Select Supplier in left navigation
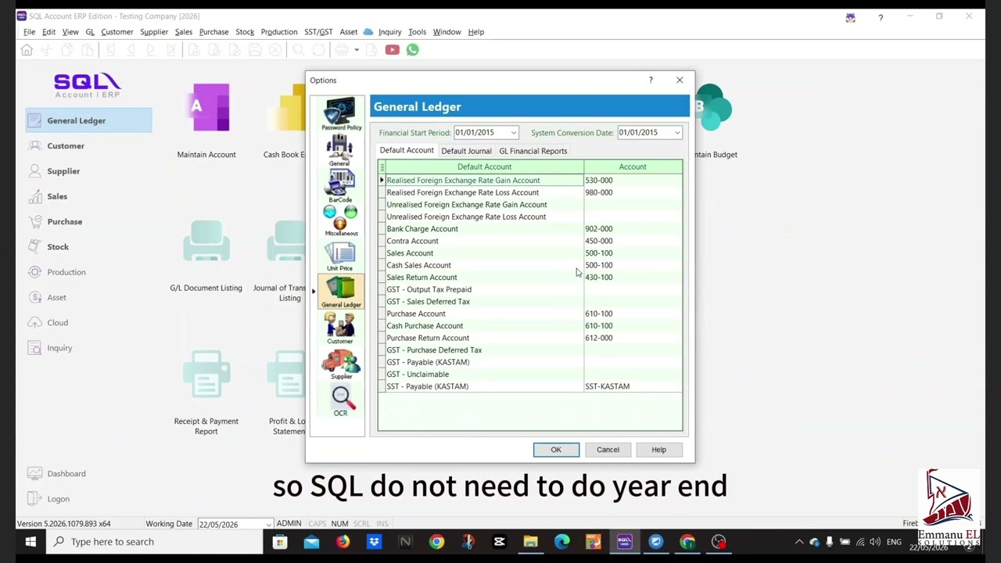 [x=63, y=170]
